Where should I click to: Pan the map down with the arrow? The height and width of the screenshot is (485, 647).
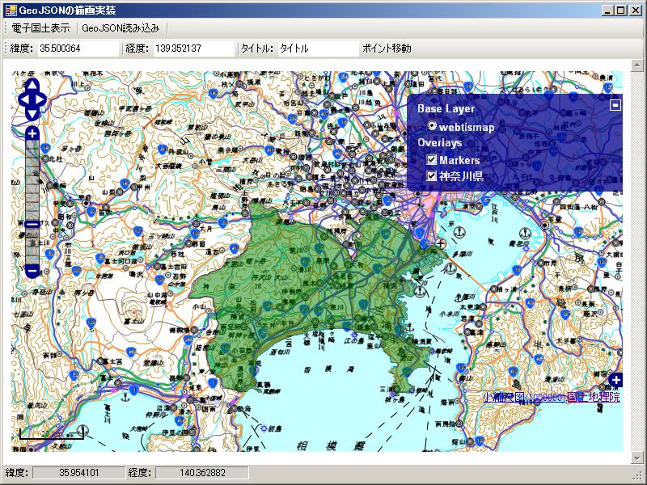pos(32,112)
